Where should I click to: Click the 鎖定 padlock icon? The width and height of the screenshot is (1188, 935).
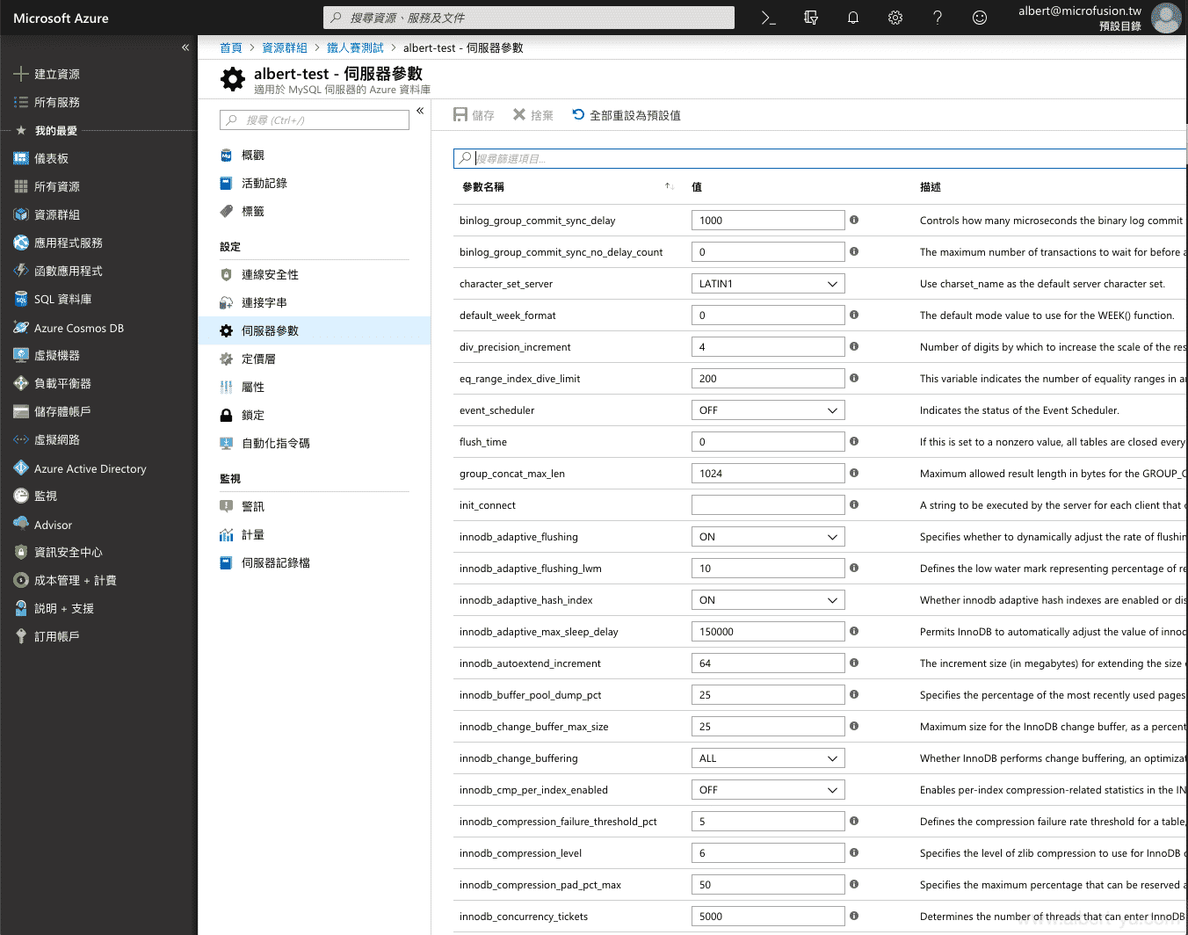point(226,415)
